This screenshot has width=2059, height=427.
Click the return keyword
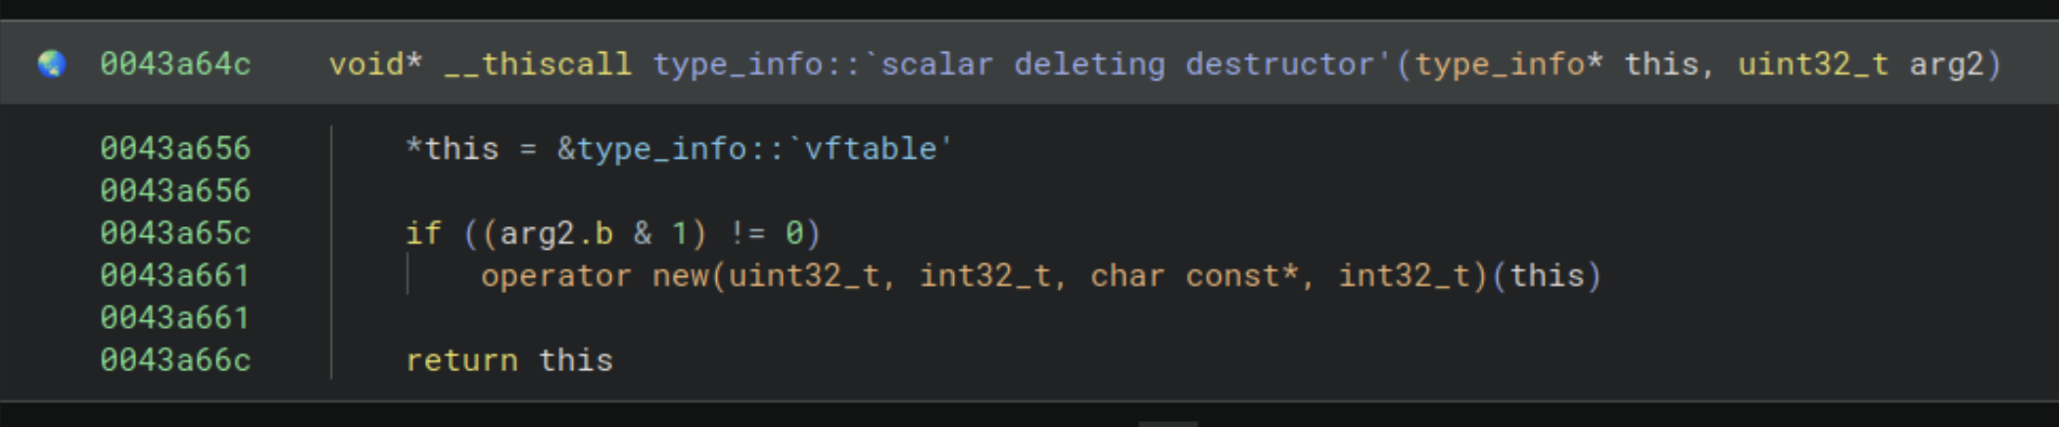point(461,360)
